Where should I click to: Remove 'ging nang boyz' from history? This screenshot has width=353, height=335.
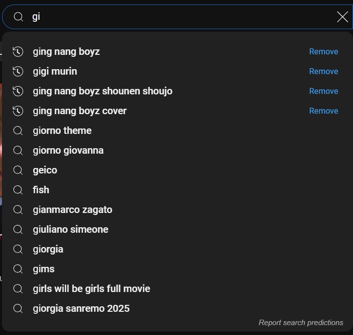coord(323,51)
